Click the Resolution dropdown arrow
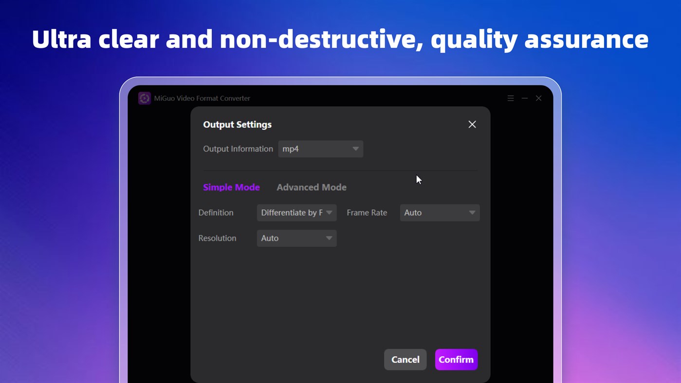681x383 pixels. pyautogui.click(x=329, y=238)
